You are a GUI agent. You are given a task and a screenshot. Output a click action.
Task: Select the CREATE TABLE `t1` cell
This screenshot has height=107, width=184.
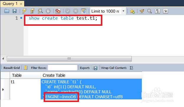click(x=91, y=89)
